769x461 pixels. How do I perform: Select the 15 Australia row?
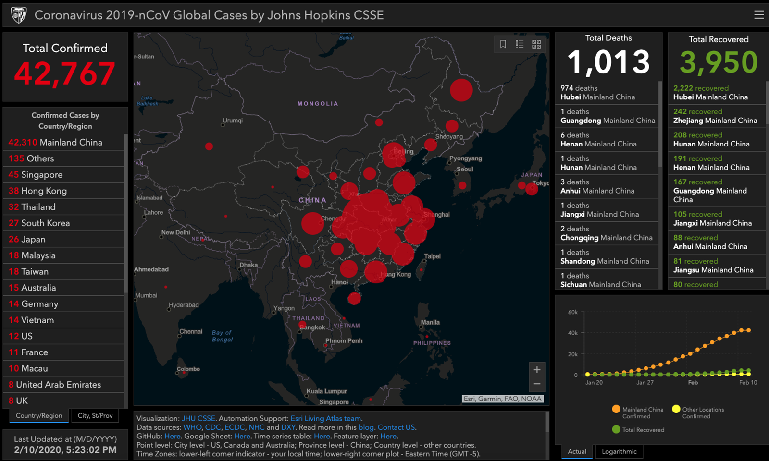(63, 288)
